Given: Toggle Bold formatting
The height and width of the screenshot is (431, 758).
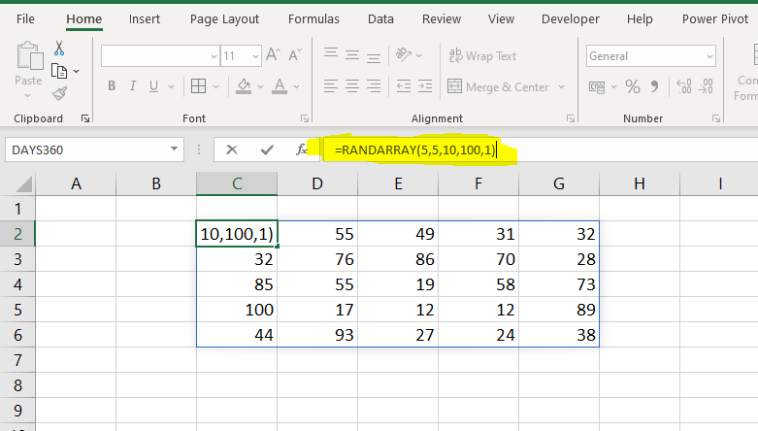Looking at the screenshot, I should tap(112, 86).
